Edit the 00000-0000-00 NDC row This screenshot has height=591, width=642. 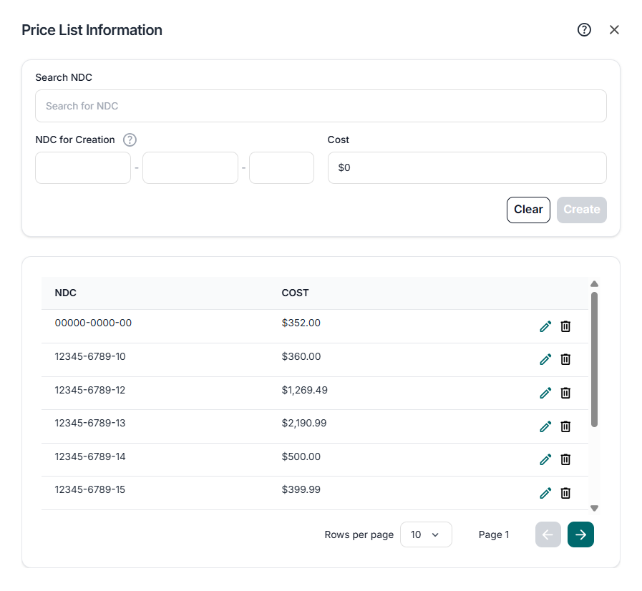tap(545, 326)
